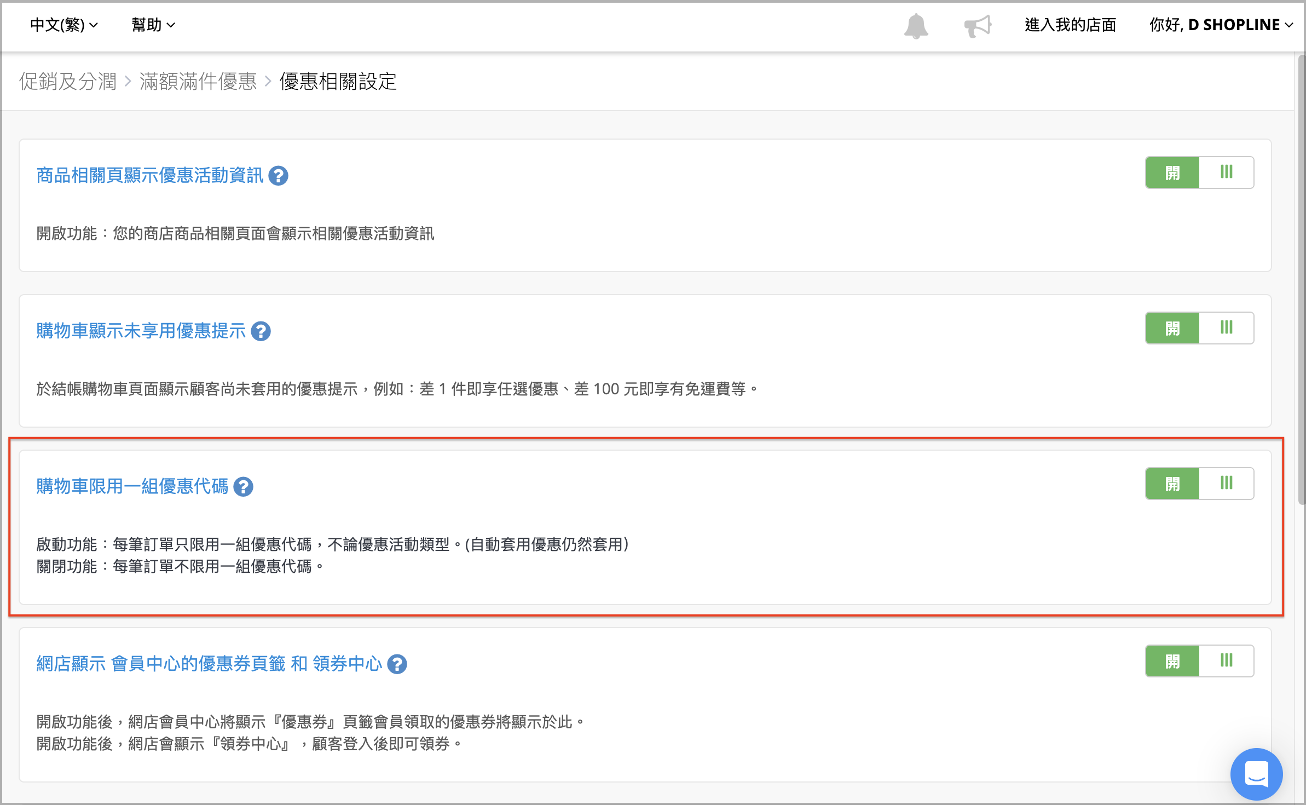Screen dimensions: 1306x805
Task: Click help icon beside 購物車顯示未享用優惠提示
Action: (261, 331)
